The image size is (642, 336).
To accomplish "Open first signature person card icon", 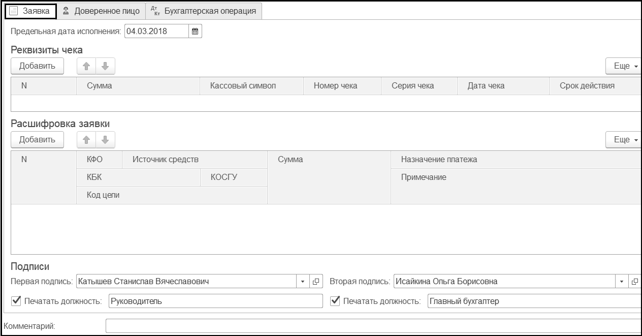I will tap(316, 282).
